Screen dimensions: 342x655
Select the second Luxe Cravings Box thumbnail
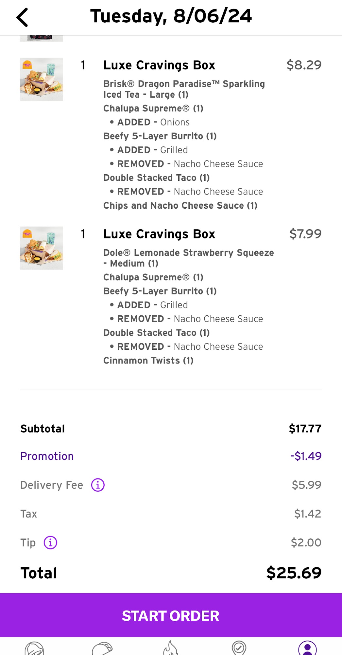point(42,248)
